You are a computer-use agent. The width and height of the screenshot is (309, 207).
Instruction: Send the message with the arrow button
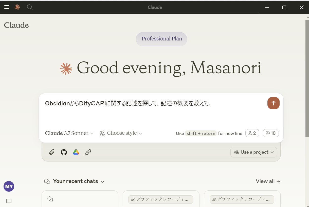click(273, 103)
